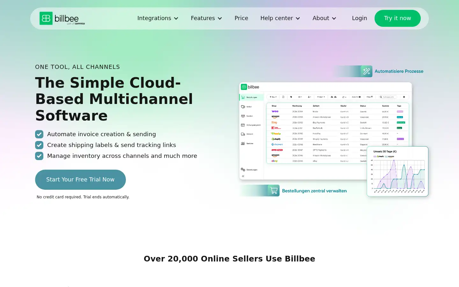Open the About dropdown
This screenshot has height=287, width=459.
click(x=324, y=18)
